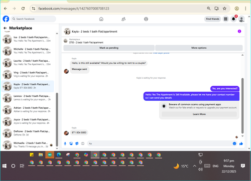Show hidden system tray icons
The image size is (251, 181).
click(x=194, y=166)
